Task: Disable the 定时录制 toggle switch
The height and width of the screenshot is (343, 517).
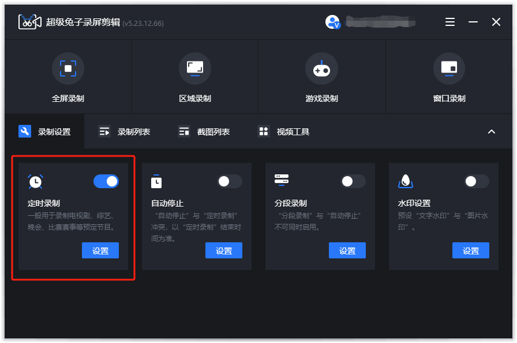Action: (x=106, y=181)
